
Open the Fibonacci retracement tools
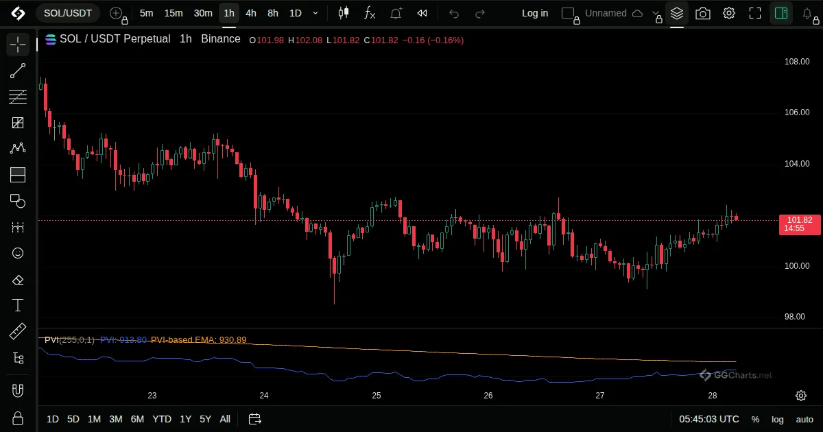coord(18,97)
